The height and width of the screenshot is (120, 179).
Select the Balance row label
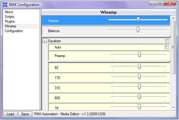54,31
